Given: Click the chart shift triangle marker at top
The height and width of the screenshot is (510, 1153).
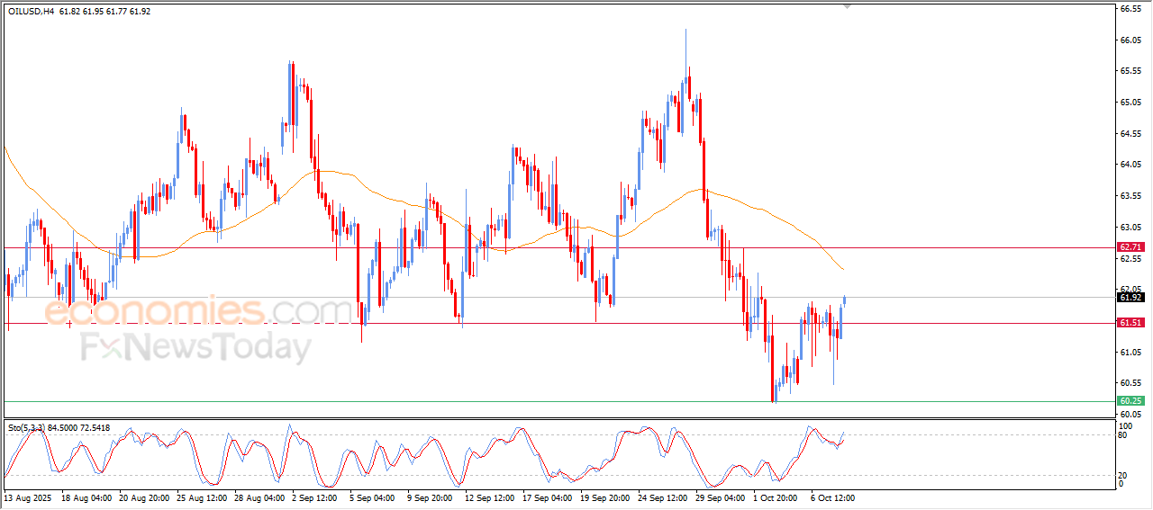Looking at the screenshot, I should 846,6.
